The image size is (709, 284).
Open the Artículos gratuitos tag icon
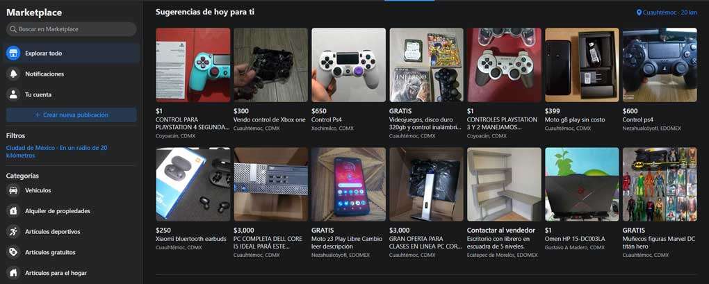[13, 252]
